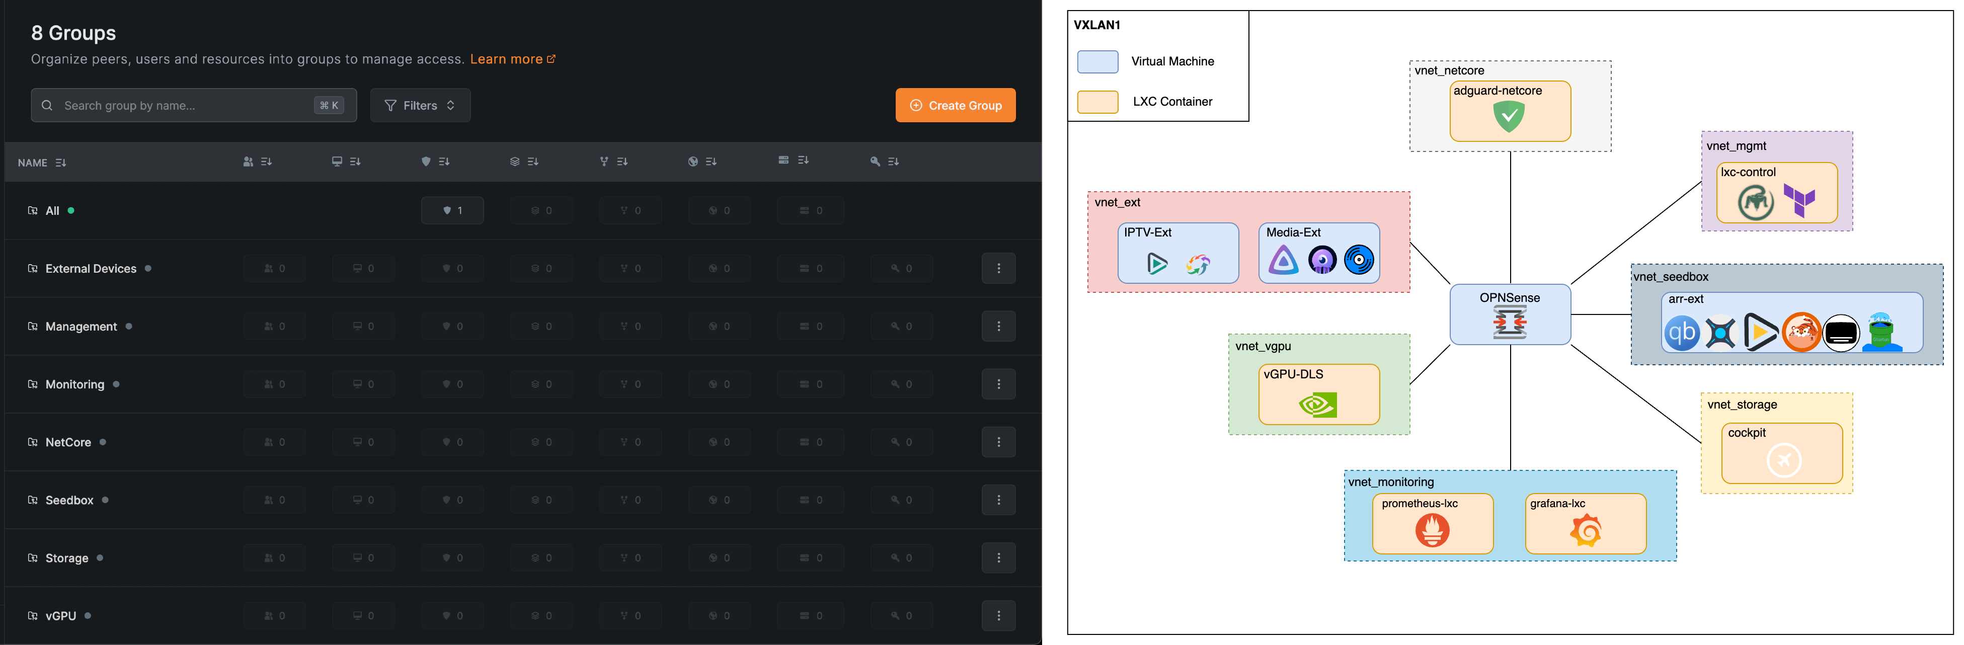Screen dimensions: 1964x645
Task: Select the Monitoring group name
Action: 74,384
